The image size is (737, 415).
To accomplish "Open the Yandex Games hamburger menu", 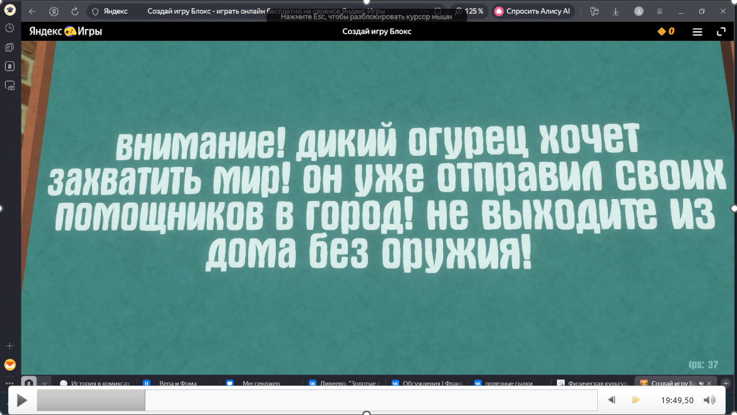I will point(697,31).
